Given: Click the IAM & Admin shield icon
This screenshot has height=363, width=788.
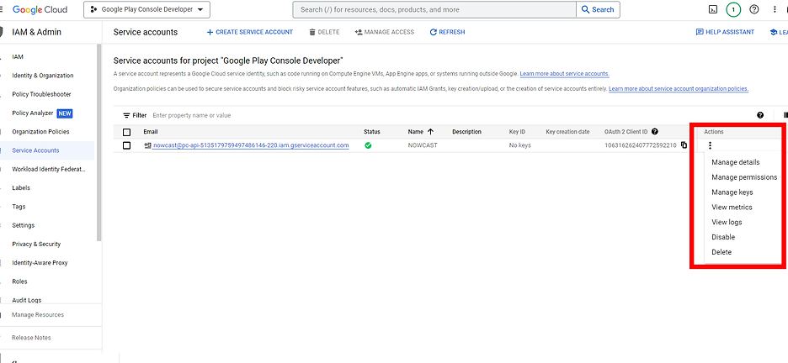Looking at the screenshot, I should click(2, 32).
